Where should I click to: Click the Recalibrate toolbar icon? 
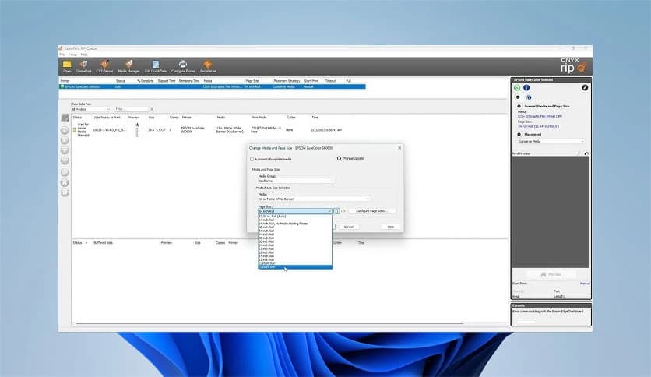click(208, 66)
